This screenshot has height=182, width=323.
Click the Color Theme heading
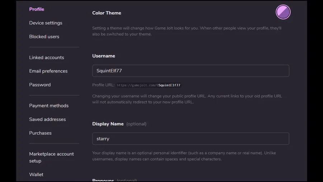tap(107, 13)
